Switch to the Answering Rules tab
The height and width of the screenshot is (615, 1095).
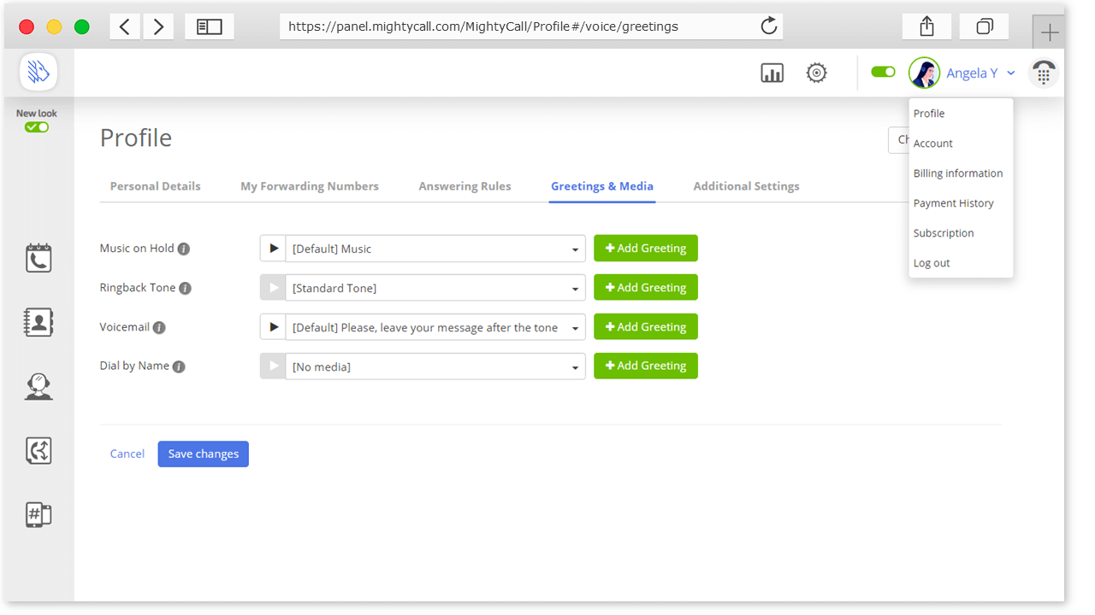[465, 186]
